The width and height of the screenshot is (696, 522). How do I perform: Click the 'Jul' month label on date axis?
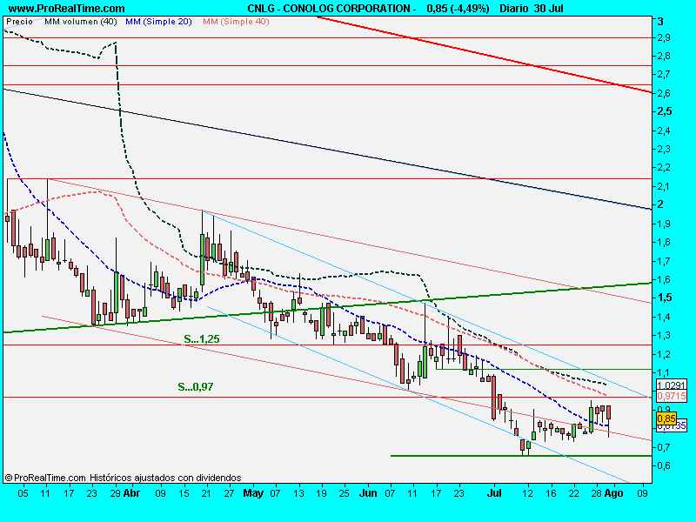coord(494,493)
